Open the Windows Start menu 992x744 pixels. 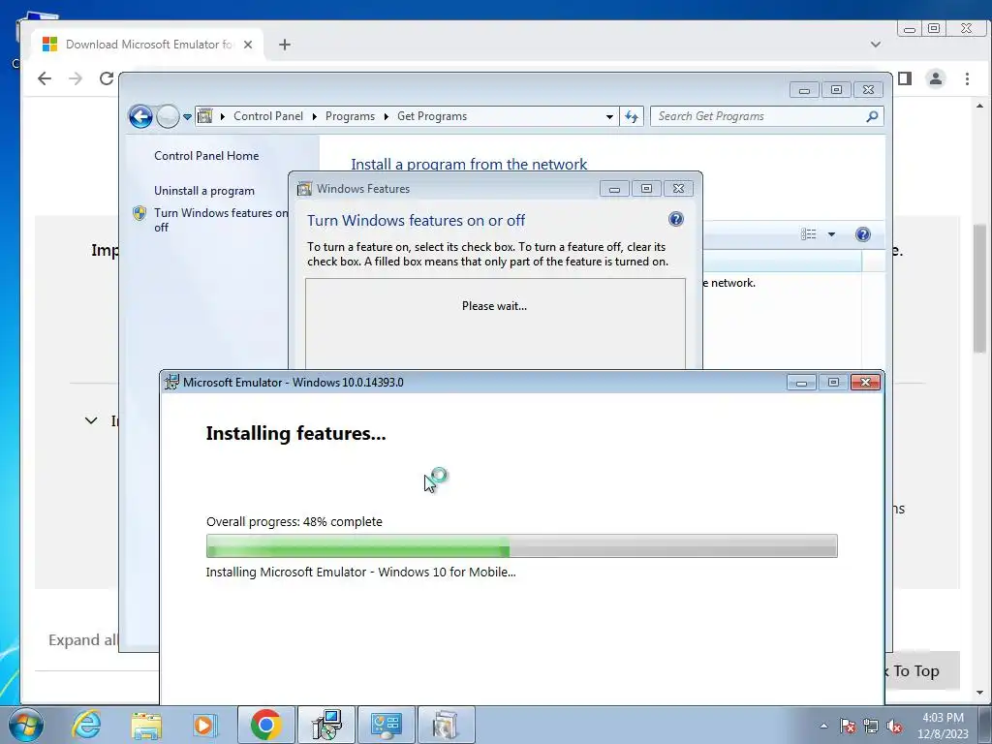25,725
